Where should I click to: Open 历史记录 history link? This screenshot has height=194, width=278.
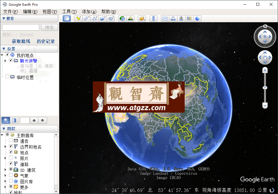click(x=46, y=41)
